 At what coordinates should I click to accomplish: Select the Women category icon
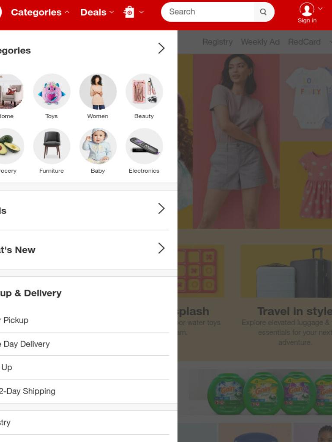pos(98,92)
